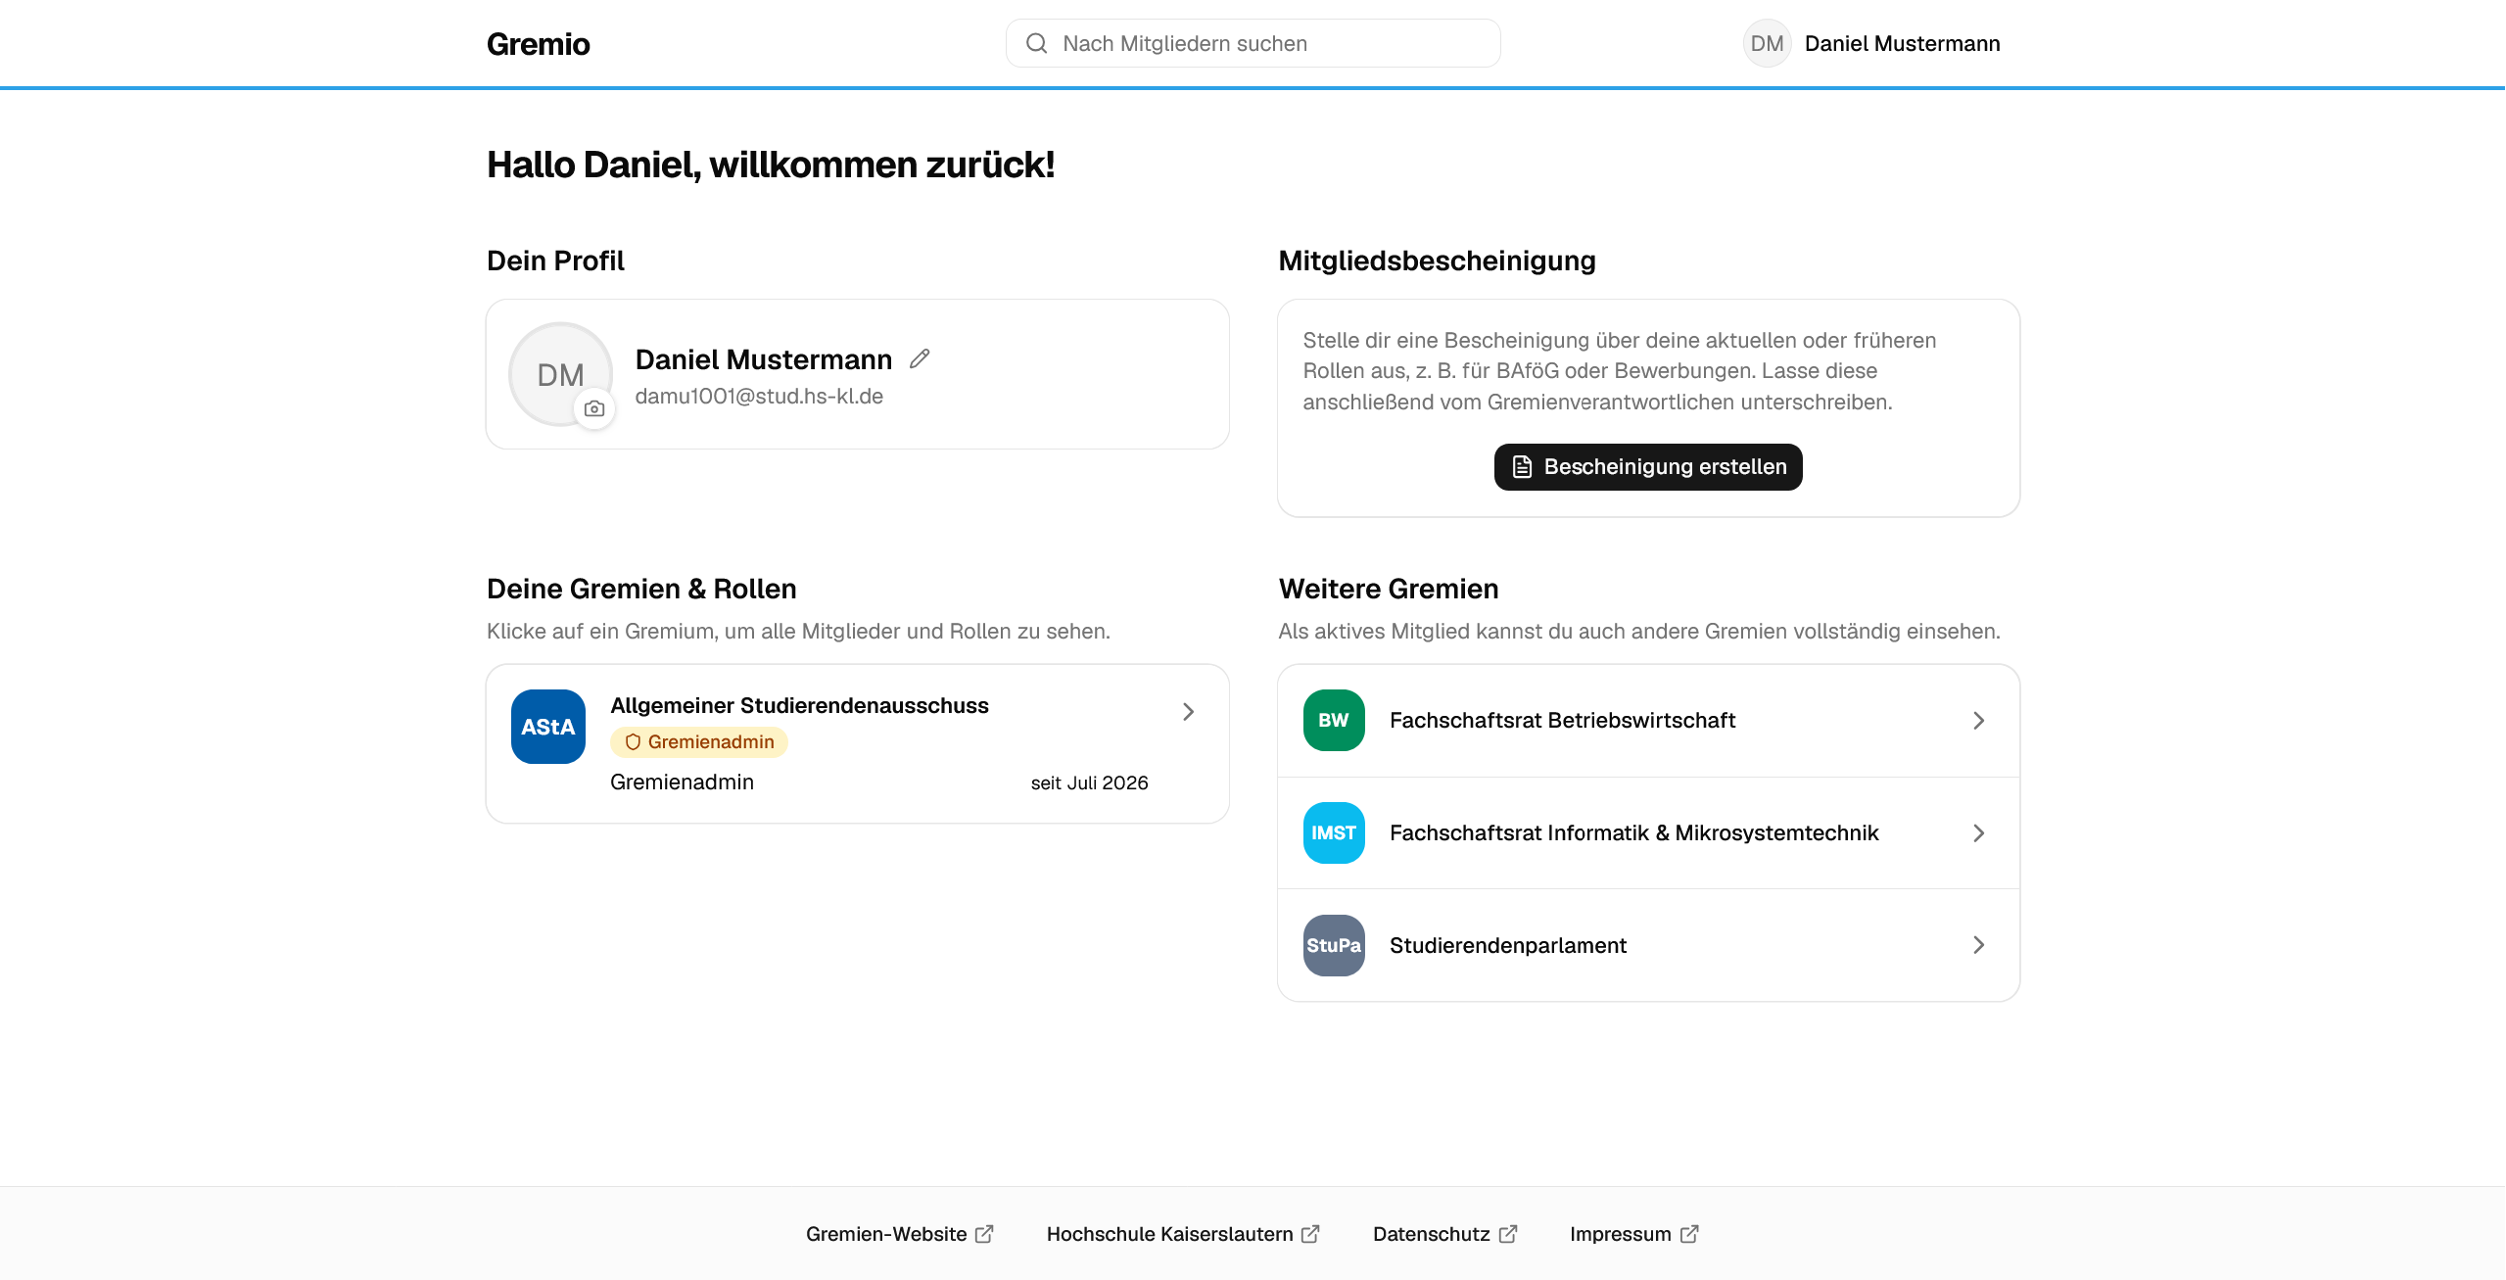This screenshot has height=1280, width=2506.
Task: Open 'Studierendenparlament' row
Action: (x=1648, y=945)
